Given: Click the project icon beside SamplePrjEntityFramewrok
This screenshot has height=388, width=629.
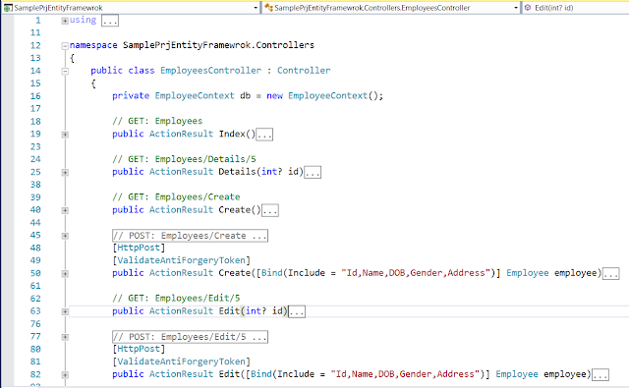Looking at the screenshot, I should [x=8, y=8].
